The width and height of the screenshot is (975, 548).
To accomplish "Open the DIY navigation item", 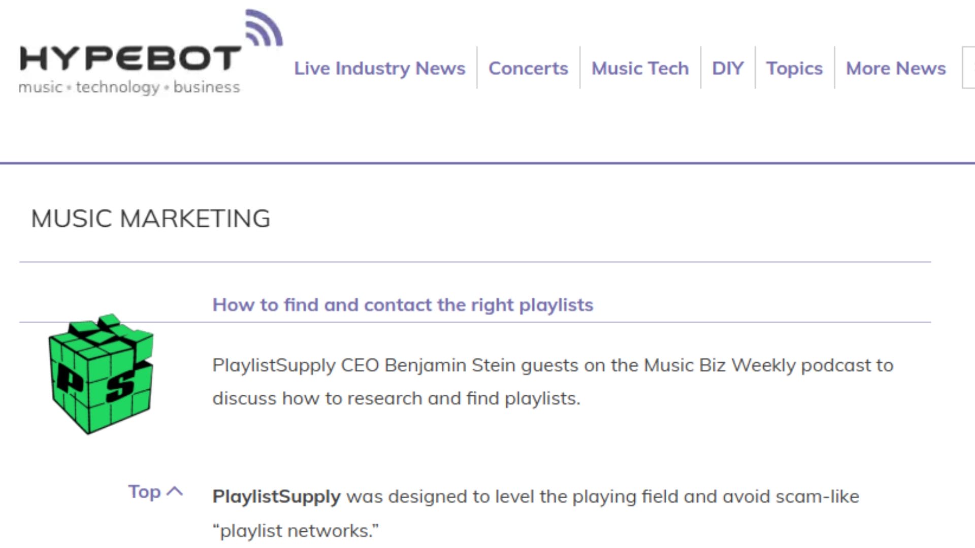I will pyautogui.click(x=728, y=68).
